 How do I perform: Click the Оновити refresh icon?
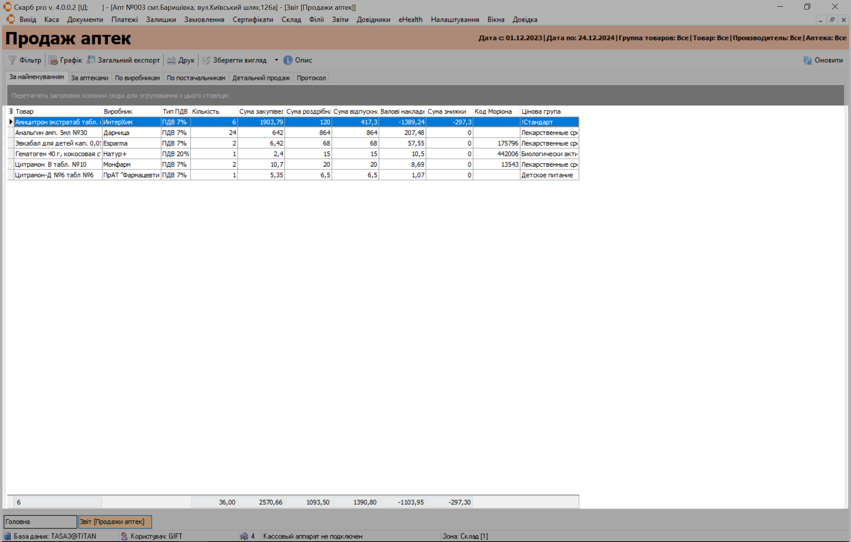[x=807, y=60]
